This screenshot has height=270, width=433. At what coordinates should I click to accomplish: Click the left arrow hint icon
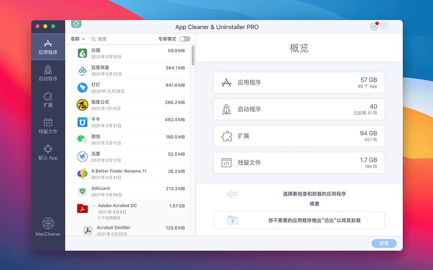pyautogui.click(x=232, y=194)
